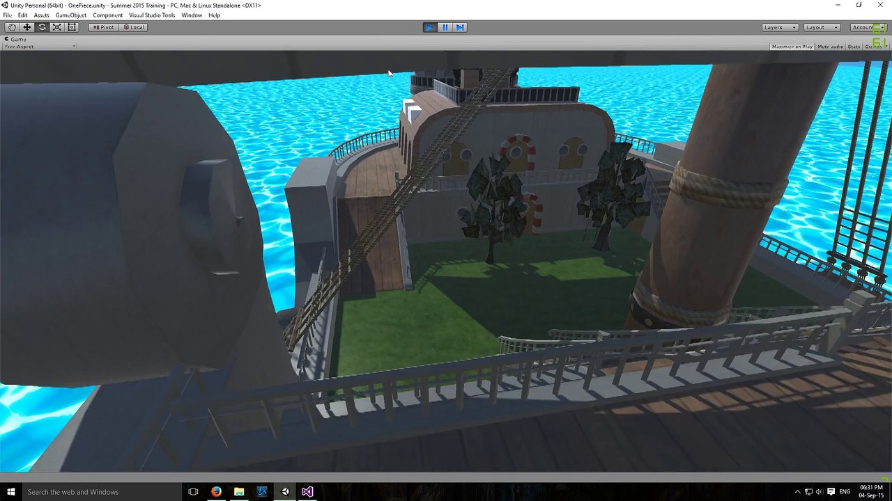Advance one frame with the Step button
Screen dimensions: 892x501
pyautogui.click(x=460, y=27)
